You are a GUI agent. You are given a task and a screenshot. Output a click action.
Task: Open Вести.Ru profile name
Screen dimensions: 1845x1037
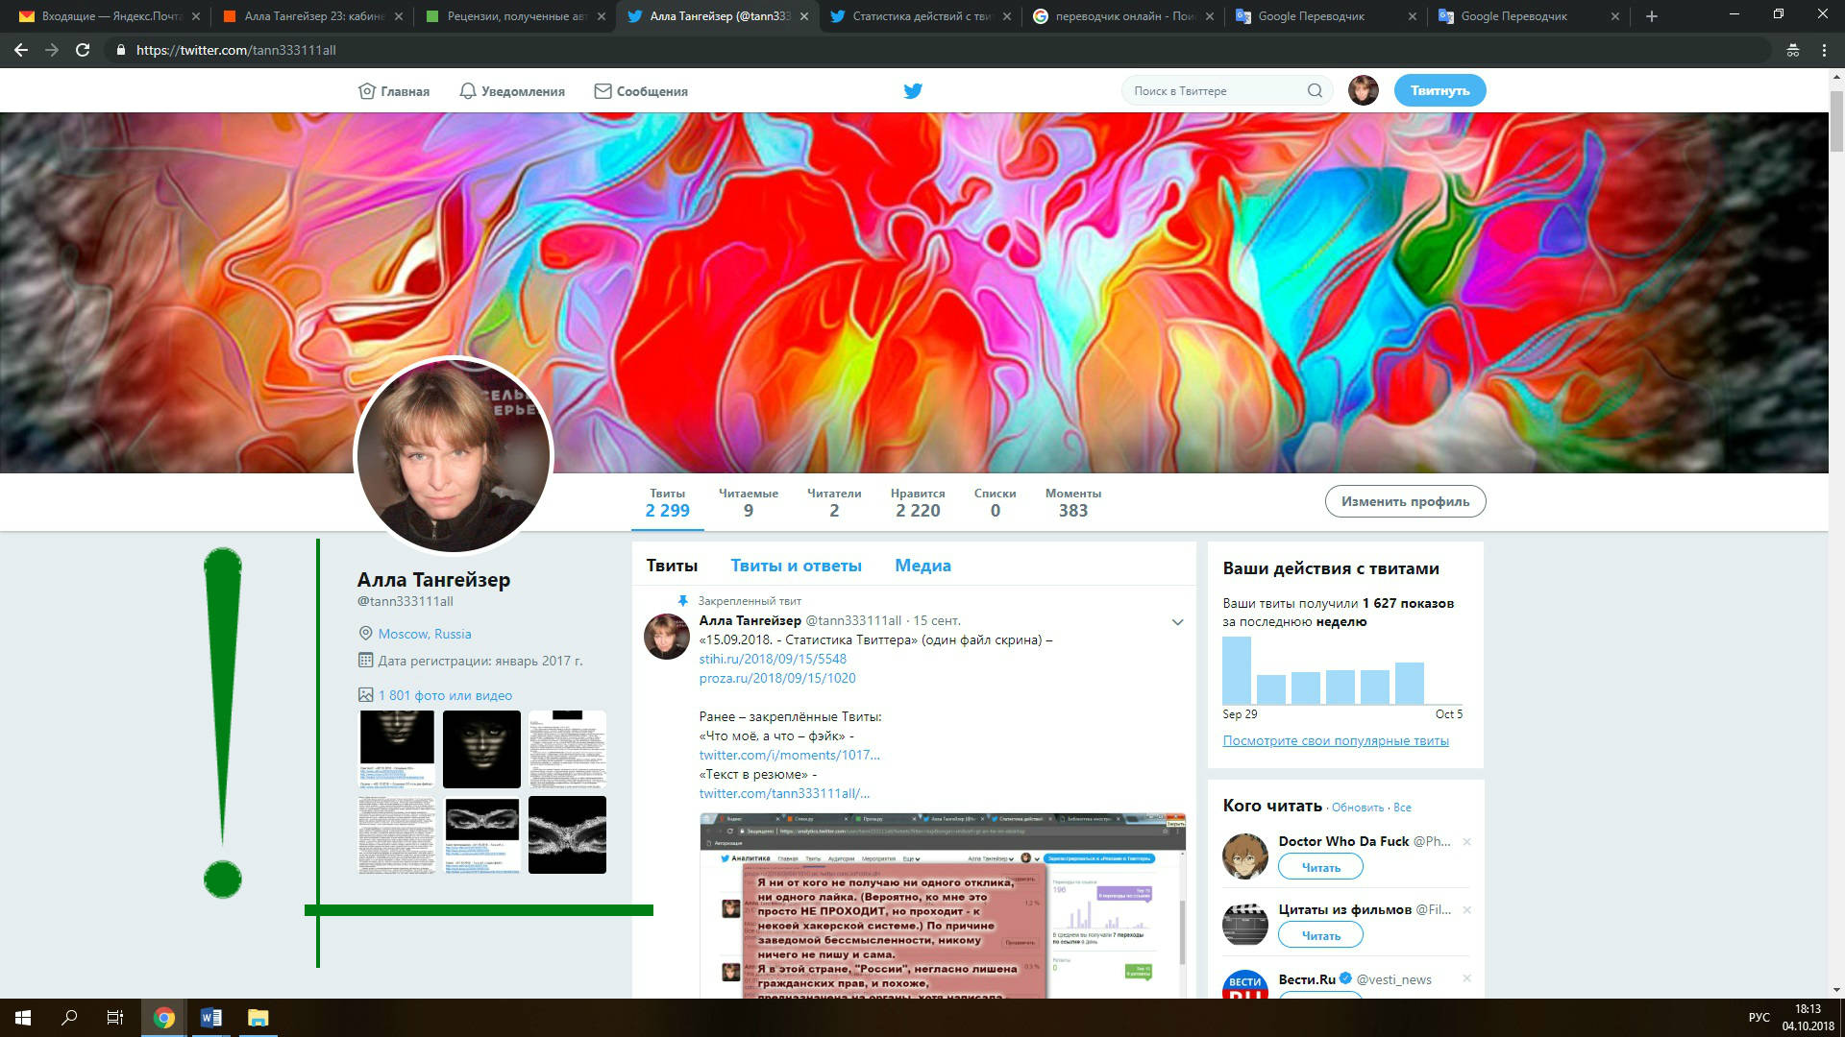click(1307, 979)
